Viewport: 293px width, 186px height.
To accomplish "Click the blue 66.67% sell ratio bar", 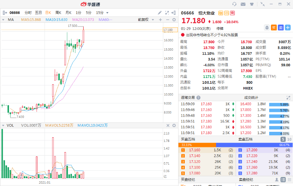I will (x=254, y=145).
